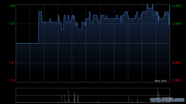Click the sina.com source label
This screenshot has height=104, width=186.
[160, 81]
